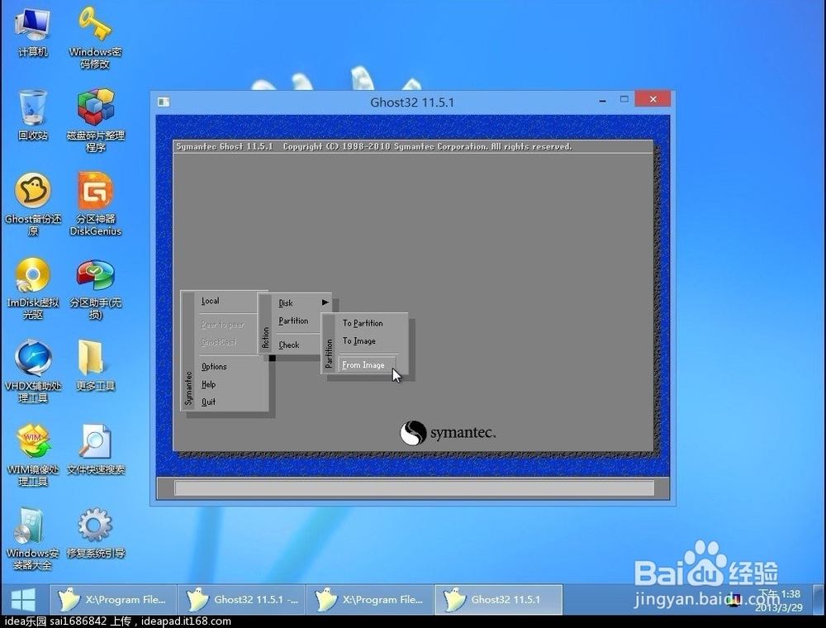Launch the 分区神器 DiskGenius icon
Screen dimensions: 826x628
tap(95, 203)
